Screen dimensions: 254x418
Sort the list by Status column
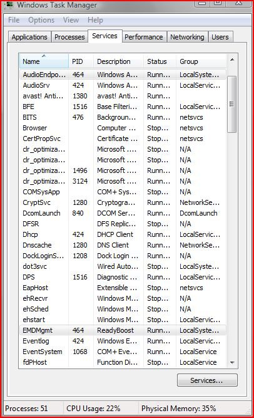pos(160,61)
